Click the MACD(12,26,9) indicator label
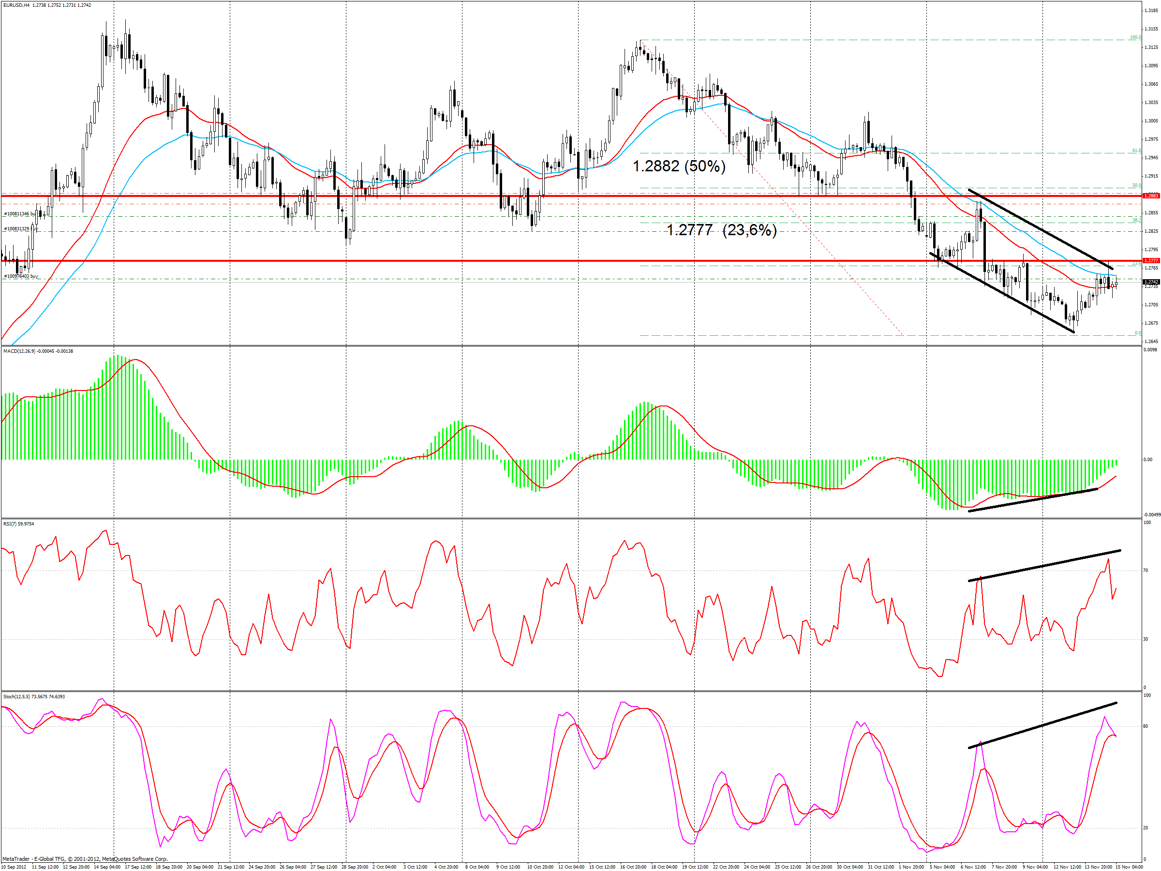Viewport: 1161px width, 871px height. pyautogui.click(x=19, y=351)
